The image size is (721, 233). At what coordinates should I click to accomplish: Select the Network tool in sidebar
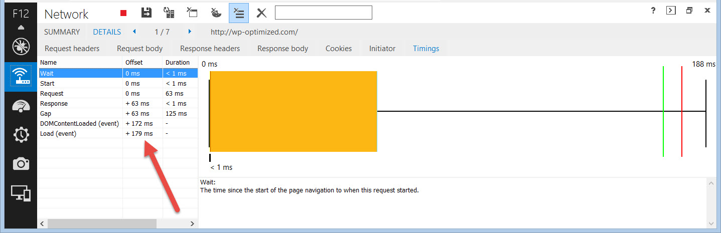[x=21, y=77]
